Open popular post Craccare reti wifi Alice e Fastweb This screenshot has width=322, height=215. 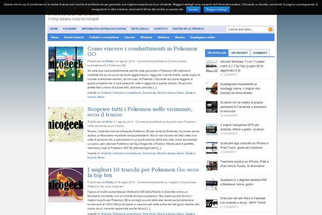(x=243, y=200)
